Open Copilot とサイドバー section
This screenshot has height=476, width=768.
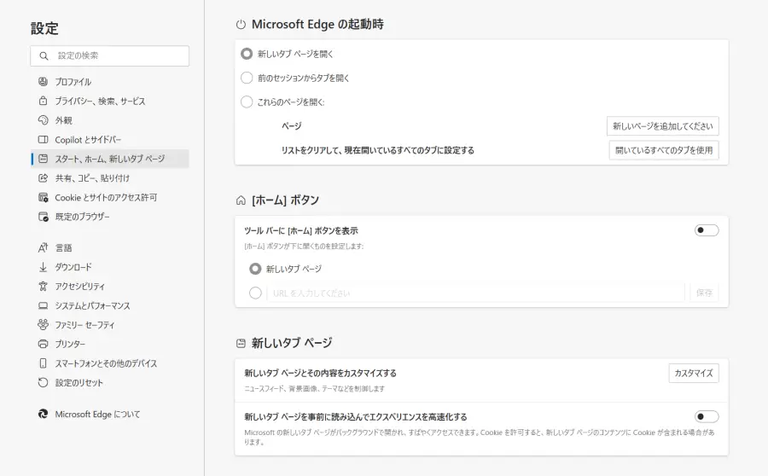pos(110,140)
